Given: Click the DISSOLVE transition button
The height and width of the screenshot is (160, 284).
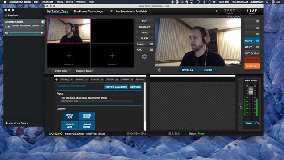Looking at the screenshot, I should point(144,27).
